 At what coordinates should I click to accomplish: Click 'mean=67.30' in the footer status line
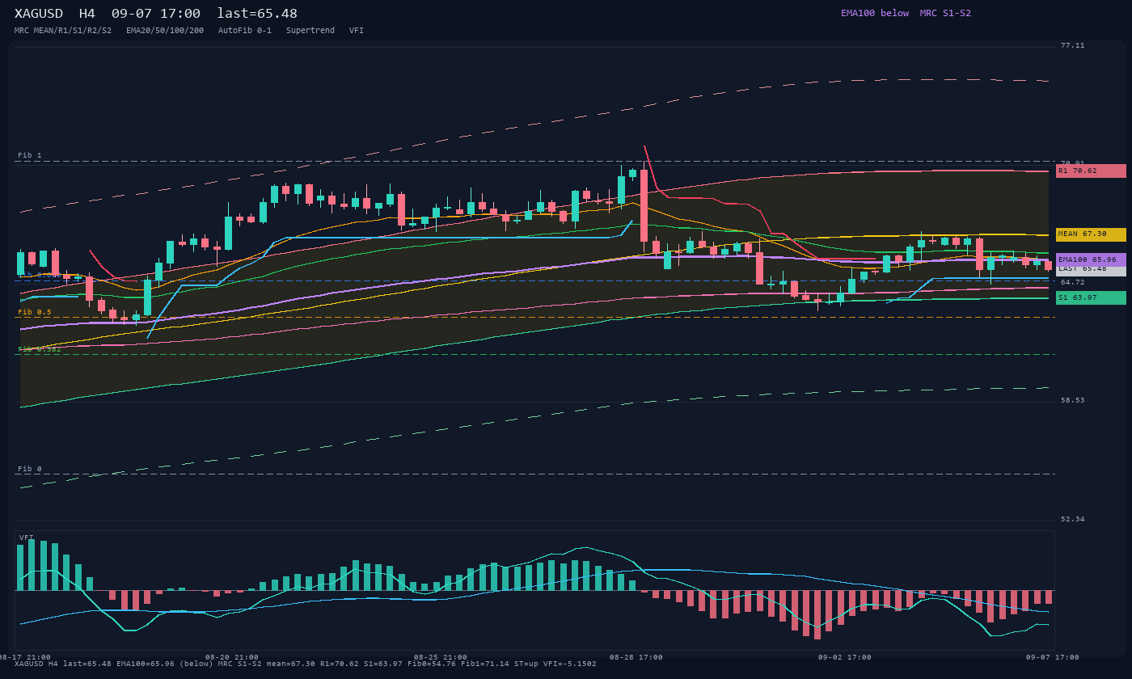click(x=291, y=664)
